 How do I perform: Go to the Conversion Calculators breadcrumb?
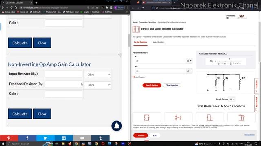(x=148, y=22)
